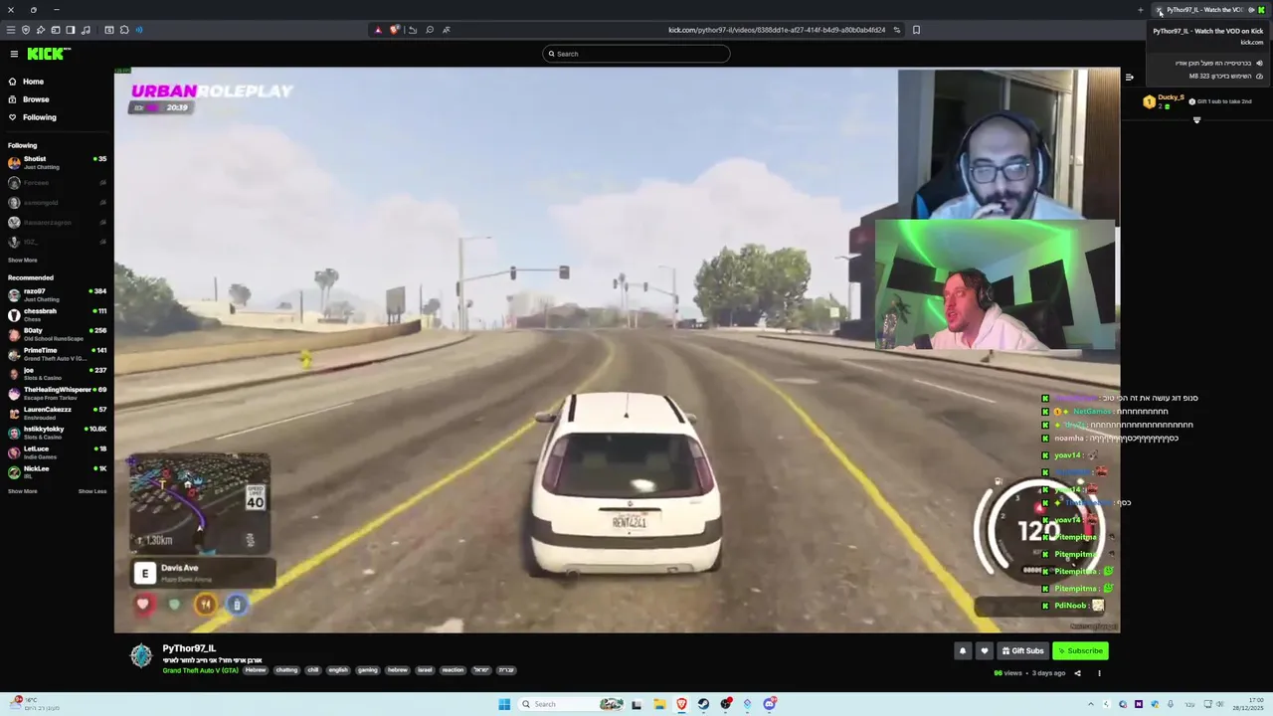Show hidden tray icons chevron

[x=1093, y=704]
